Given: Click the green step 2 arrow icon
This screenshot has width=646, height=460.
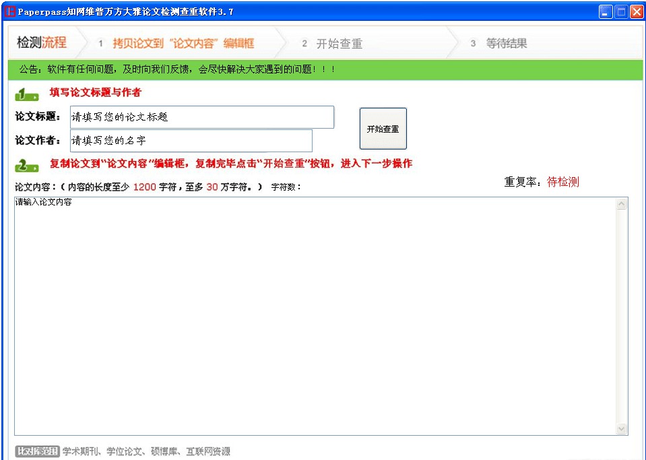Looking at the screenshot, I should [27, 165].
